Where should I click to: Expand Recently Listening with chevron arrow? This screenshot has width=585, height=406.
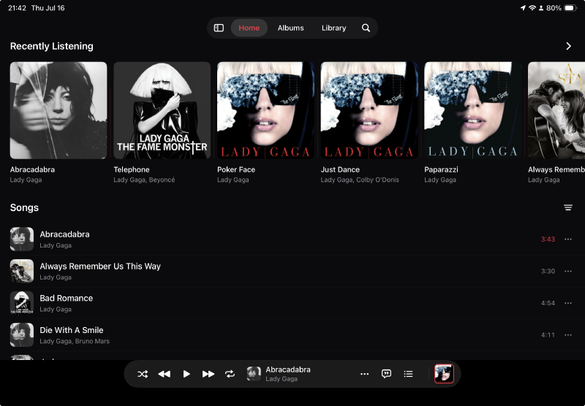pyautogui.click(x=568, y=46)
